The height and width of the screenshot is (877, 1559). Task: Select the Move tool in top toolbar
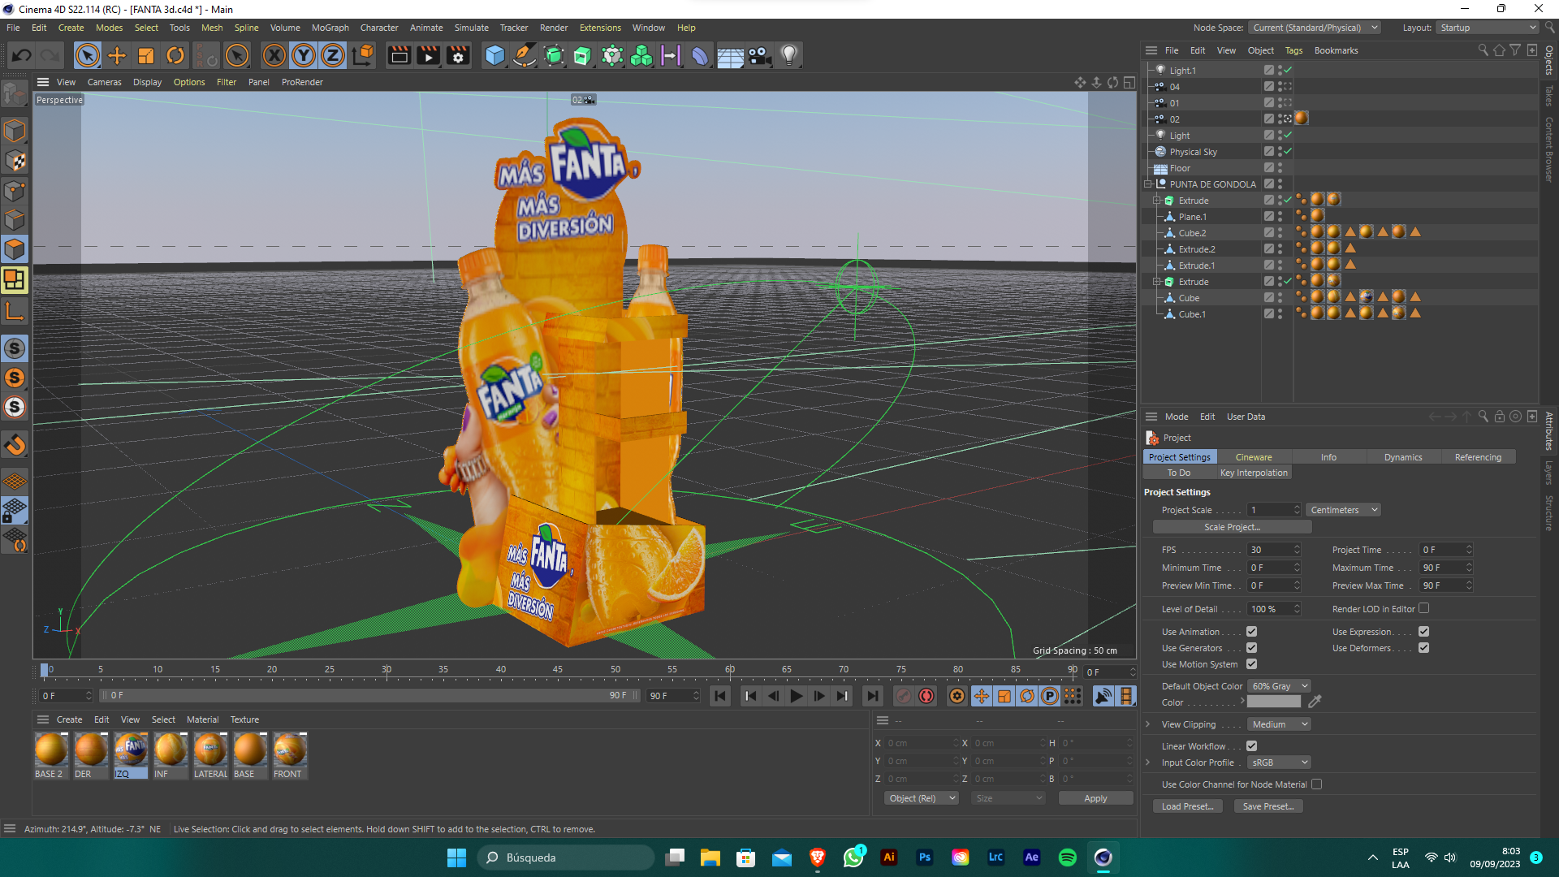(117, 56)
